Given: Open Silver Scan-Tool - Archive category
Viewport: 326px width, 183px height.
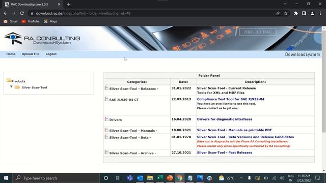Looking at the screenshot, I should tap(132, 153).
